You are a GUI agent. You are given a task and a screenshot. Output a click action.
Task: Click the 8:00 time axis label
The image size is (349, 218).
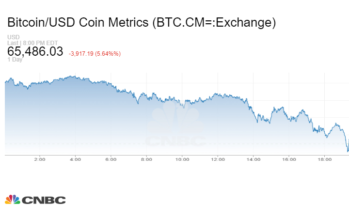[146, 159]
